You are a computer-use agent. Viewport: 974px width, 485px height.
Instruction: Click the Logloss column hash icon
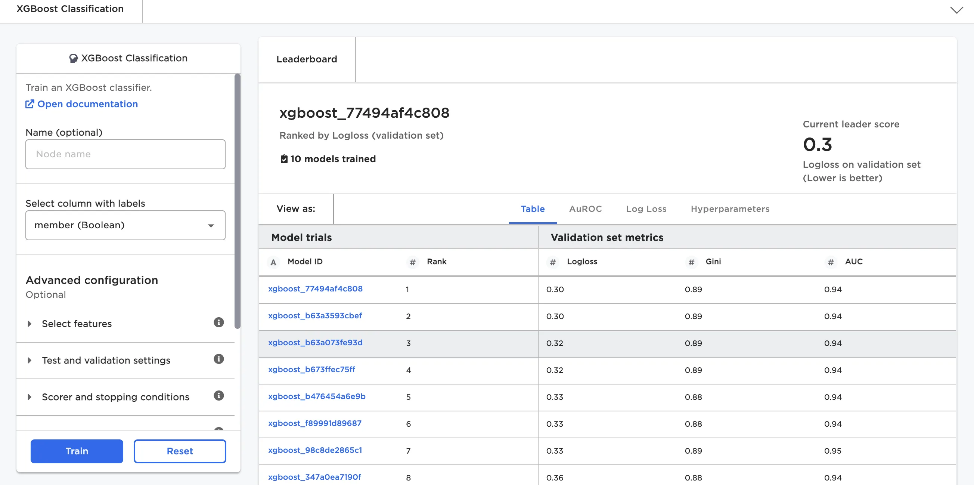pyautogui.click(x=552, y=262)
